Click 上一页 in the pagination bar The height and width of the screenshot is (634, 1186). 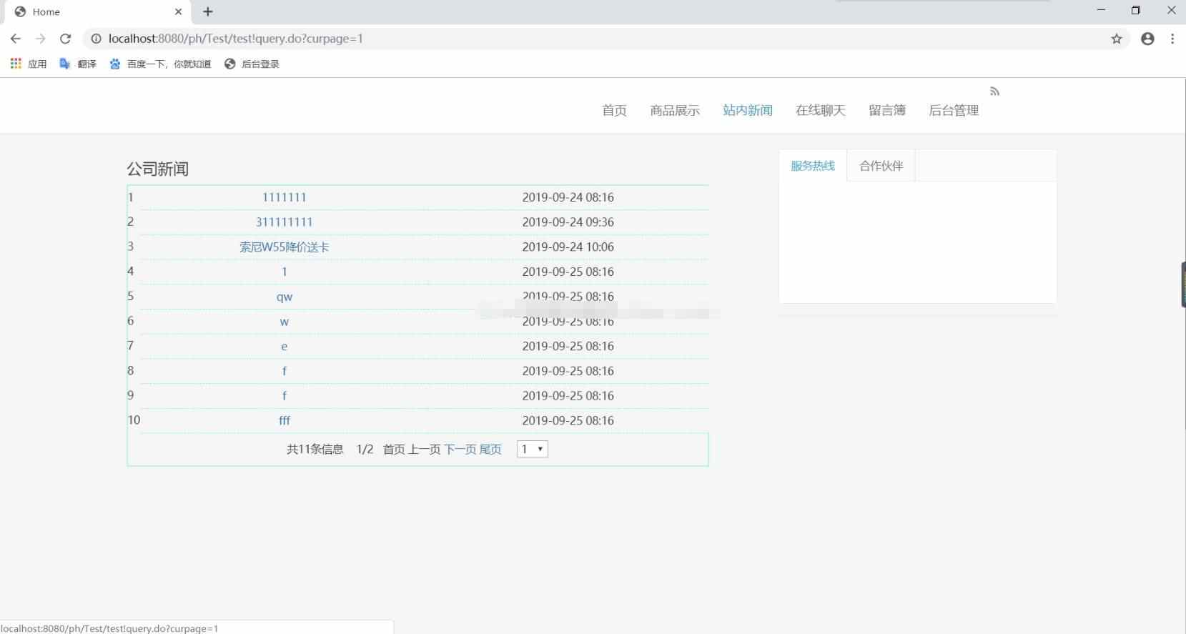tap(425, 449)
